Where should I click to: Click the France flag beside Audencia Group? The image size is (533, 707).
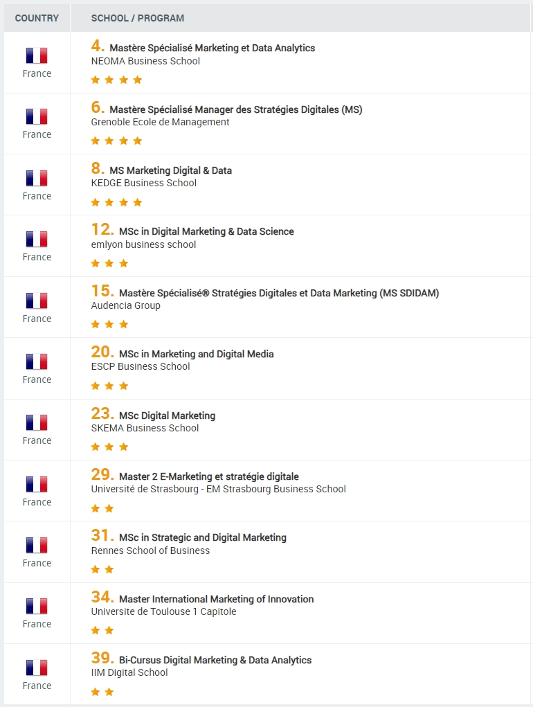click(x=37, y=301)
